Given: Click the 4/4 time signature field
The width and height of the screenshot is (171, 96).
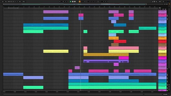Looking at the screenshot, I should click(16, 2).
